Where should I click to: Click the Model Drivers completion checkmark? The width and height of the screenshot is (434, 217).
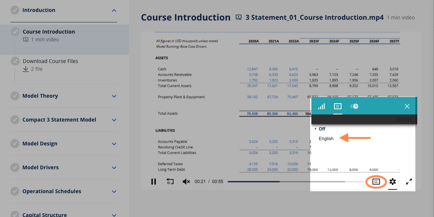pyautogui.click(x=15, y=167)
